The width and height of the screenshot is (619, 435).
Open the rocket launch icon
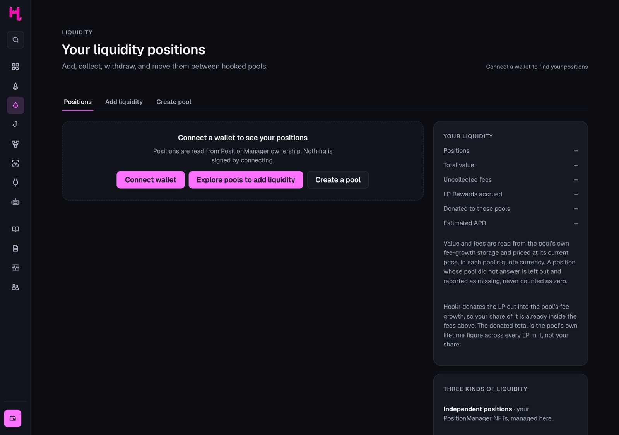tap(15, 86)
